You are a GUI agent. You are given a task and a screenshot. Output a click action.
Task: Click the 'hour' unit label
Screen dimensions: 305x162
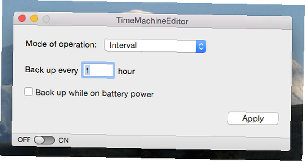click(x=127, y=71)
